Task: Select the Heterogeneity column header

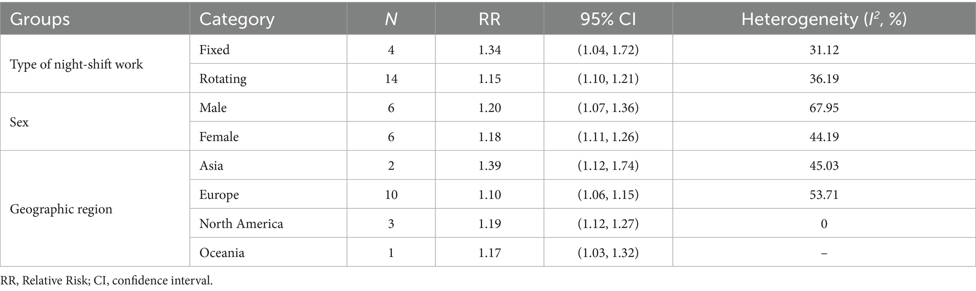Action: 823,19
